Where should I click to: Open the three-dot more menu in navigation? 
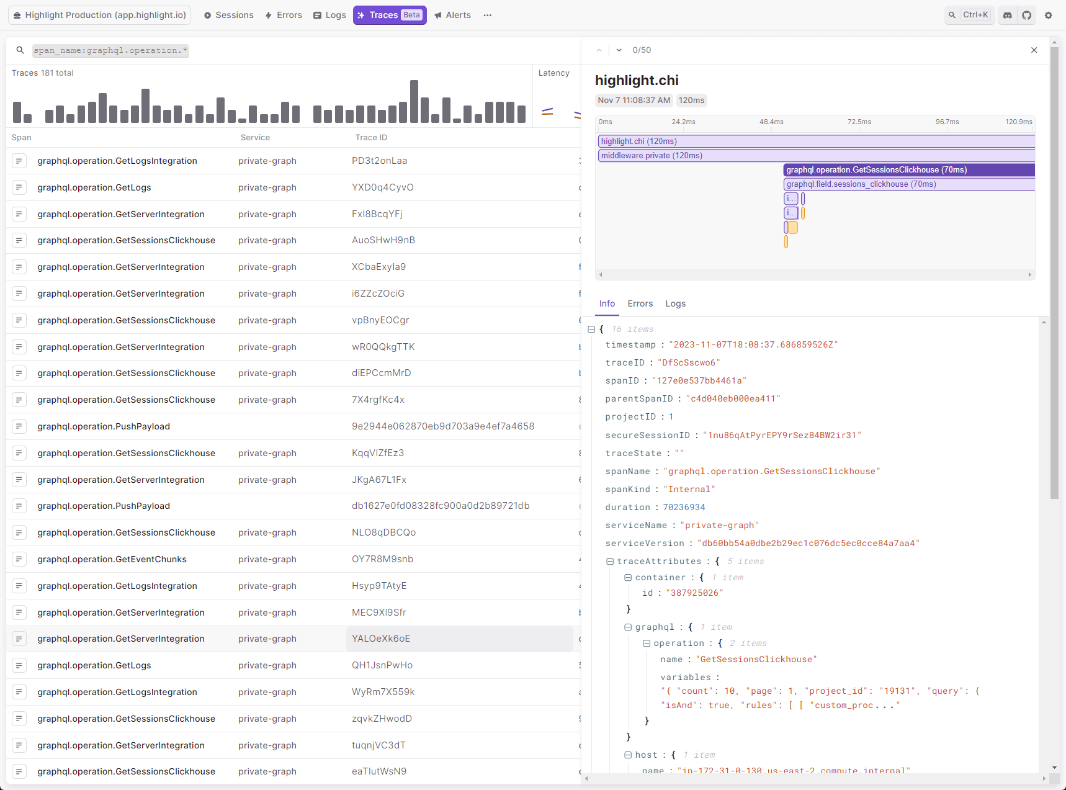(488, 15)
